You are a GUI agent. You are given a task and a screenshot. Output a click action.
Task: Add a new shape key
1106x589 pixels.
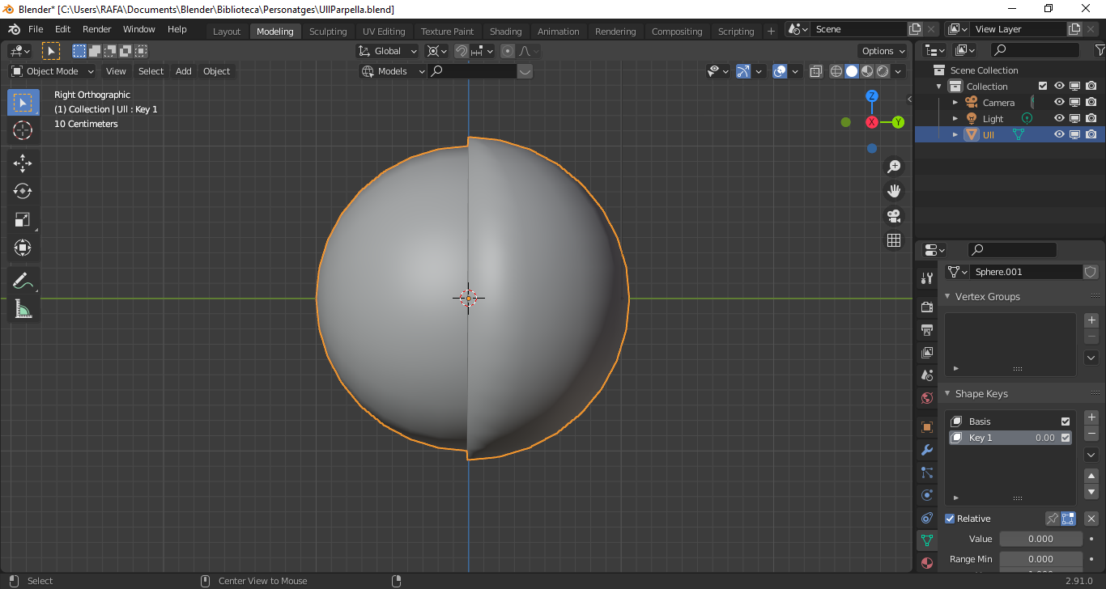coord(1091,417)
